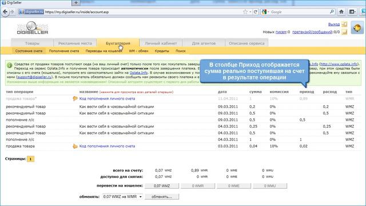Open the bookmarks toolbar icon

352,11
